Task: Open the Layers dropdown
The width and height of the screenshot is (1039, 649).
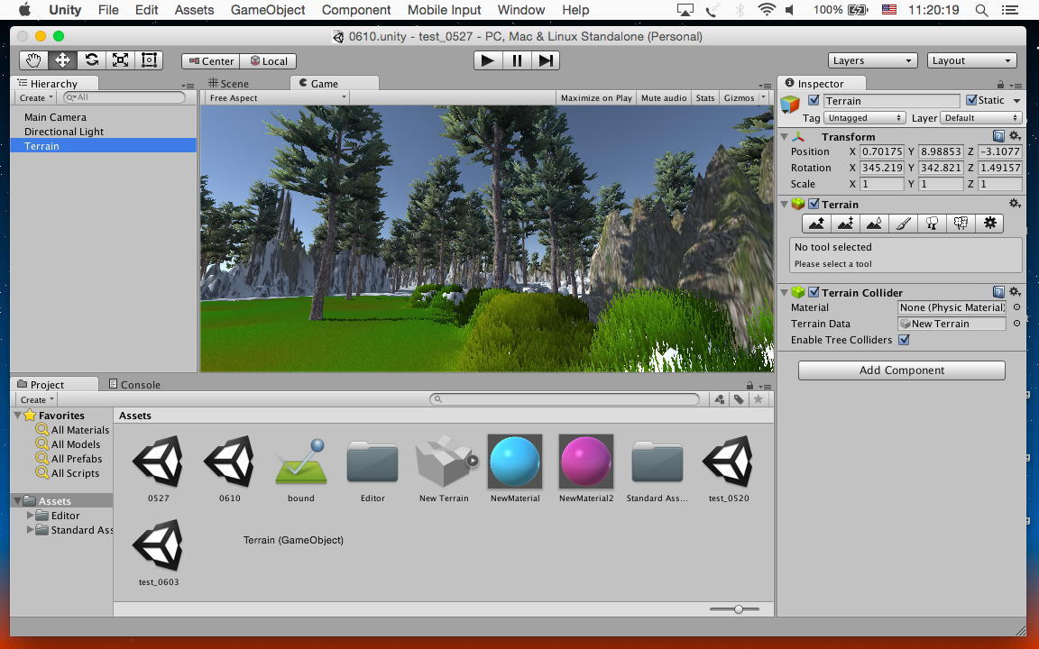Action: 871,60
